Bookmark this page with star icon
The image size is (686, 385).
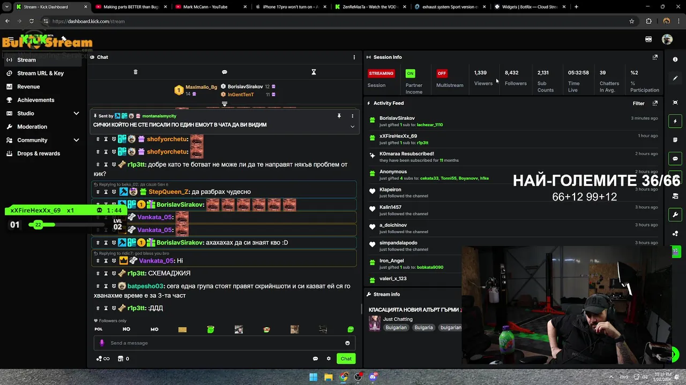click(x=632, y=21)
